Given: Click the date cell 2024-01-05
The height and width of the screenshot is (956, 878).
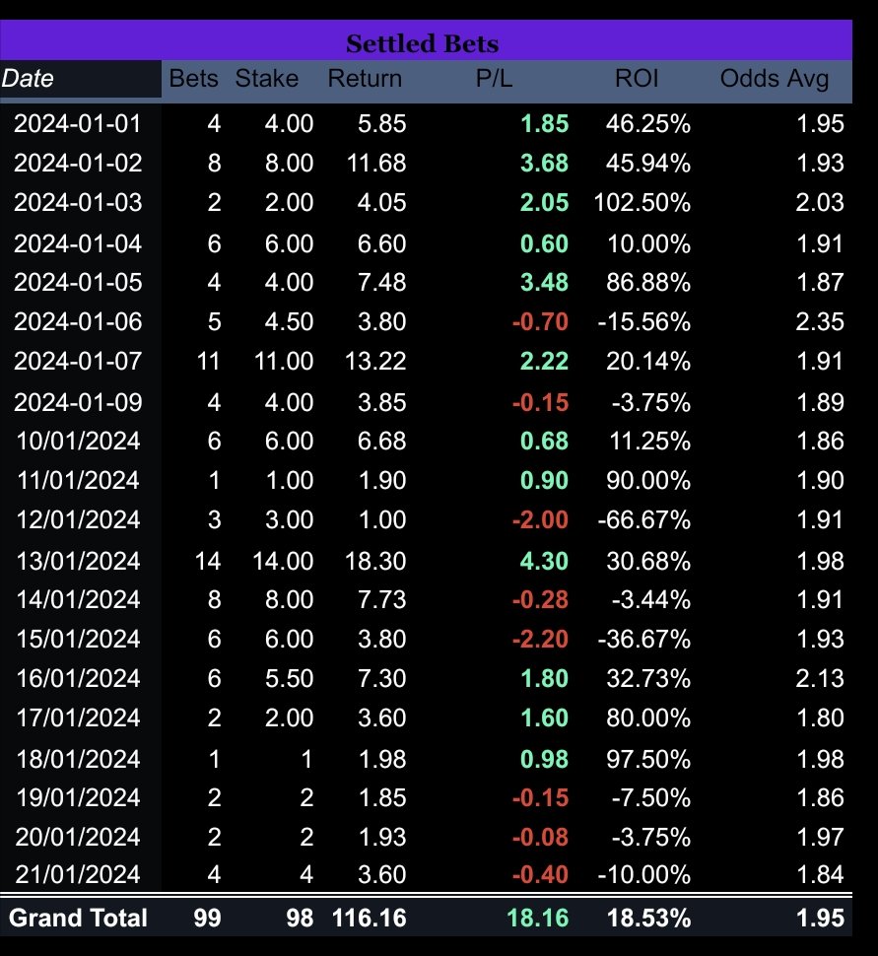Looking at the screenshot, I should [x=78, y=282].
